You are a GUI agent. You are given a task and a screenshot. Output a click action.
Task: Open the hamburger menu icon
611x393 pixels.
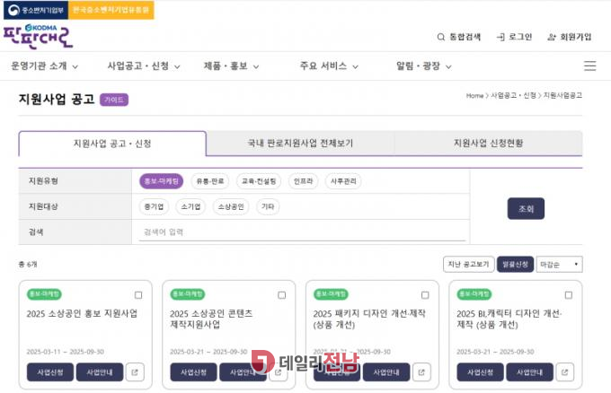589,65
